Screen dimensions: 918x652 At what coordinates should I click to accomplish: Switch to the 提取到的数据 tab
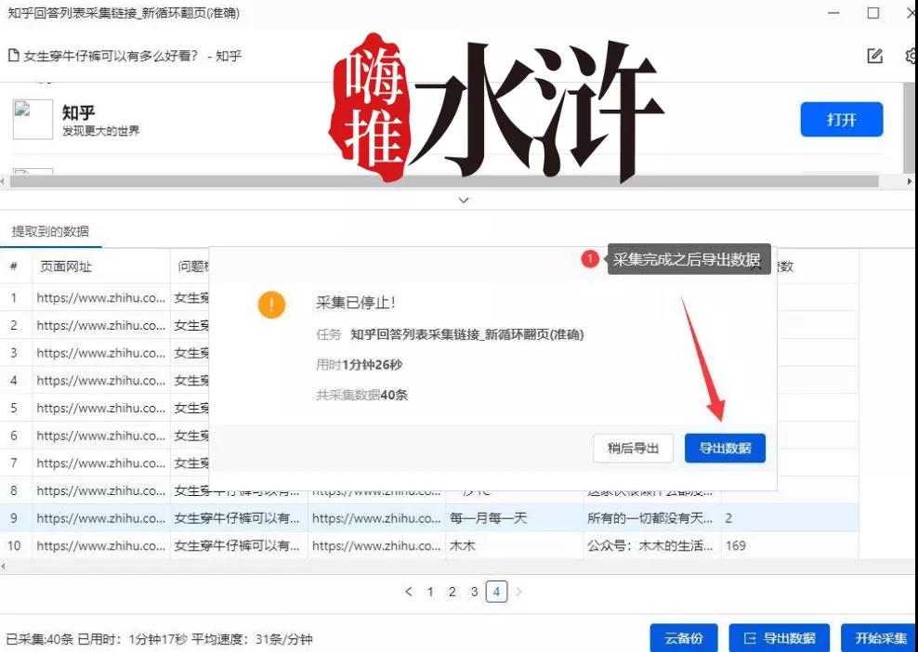click(x=50, y=231)
